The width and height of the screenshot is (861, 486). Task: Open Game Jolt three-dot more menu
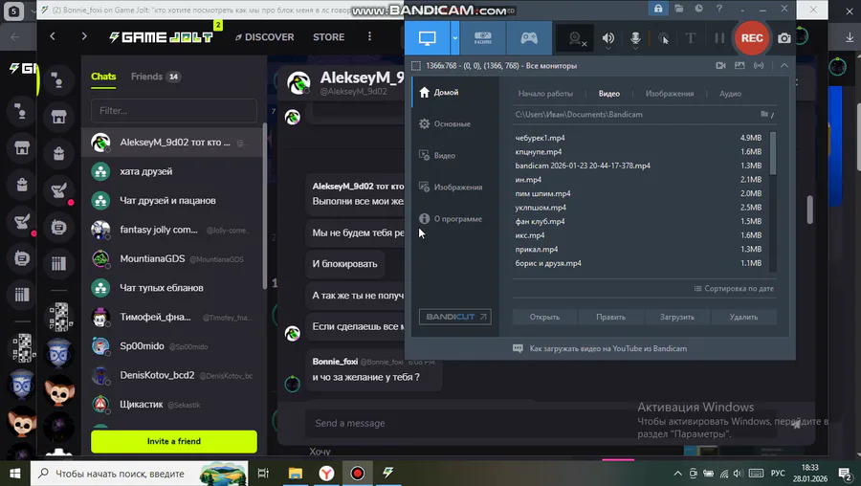369,36
